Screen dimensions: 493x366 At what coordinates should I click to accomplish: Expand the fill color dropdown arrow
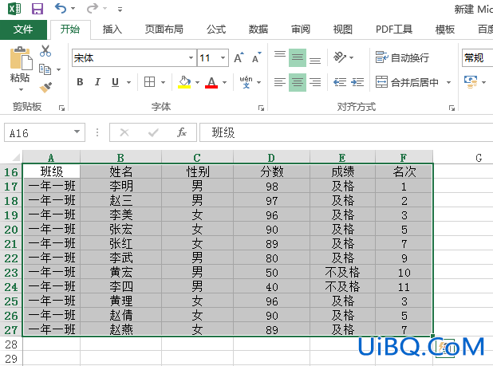198,83
